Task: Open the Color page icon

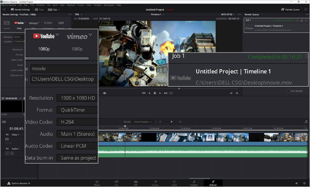Action: point(174,183)
